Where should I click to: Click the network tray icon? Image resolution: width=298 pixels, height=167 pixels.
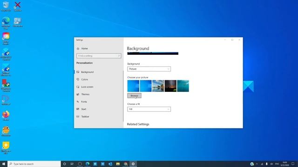click(x=262, y=164)
